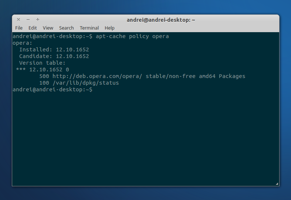Maximize the terminal using the plus icon

click(38, 20)
